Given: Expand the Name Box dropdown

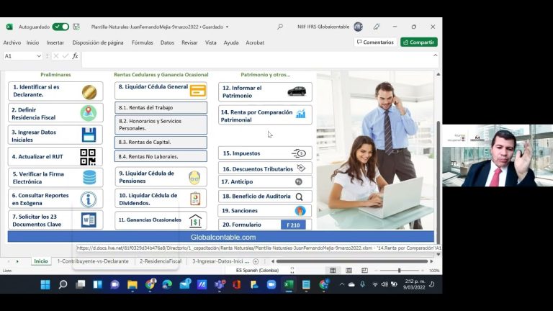Looking at the screenshot, I should click(x=39, y=56).
